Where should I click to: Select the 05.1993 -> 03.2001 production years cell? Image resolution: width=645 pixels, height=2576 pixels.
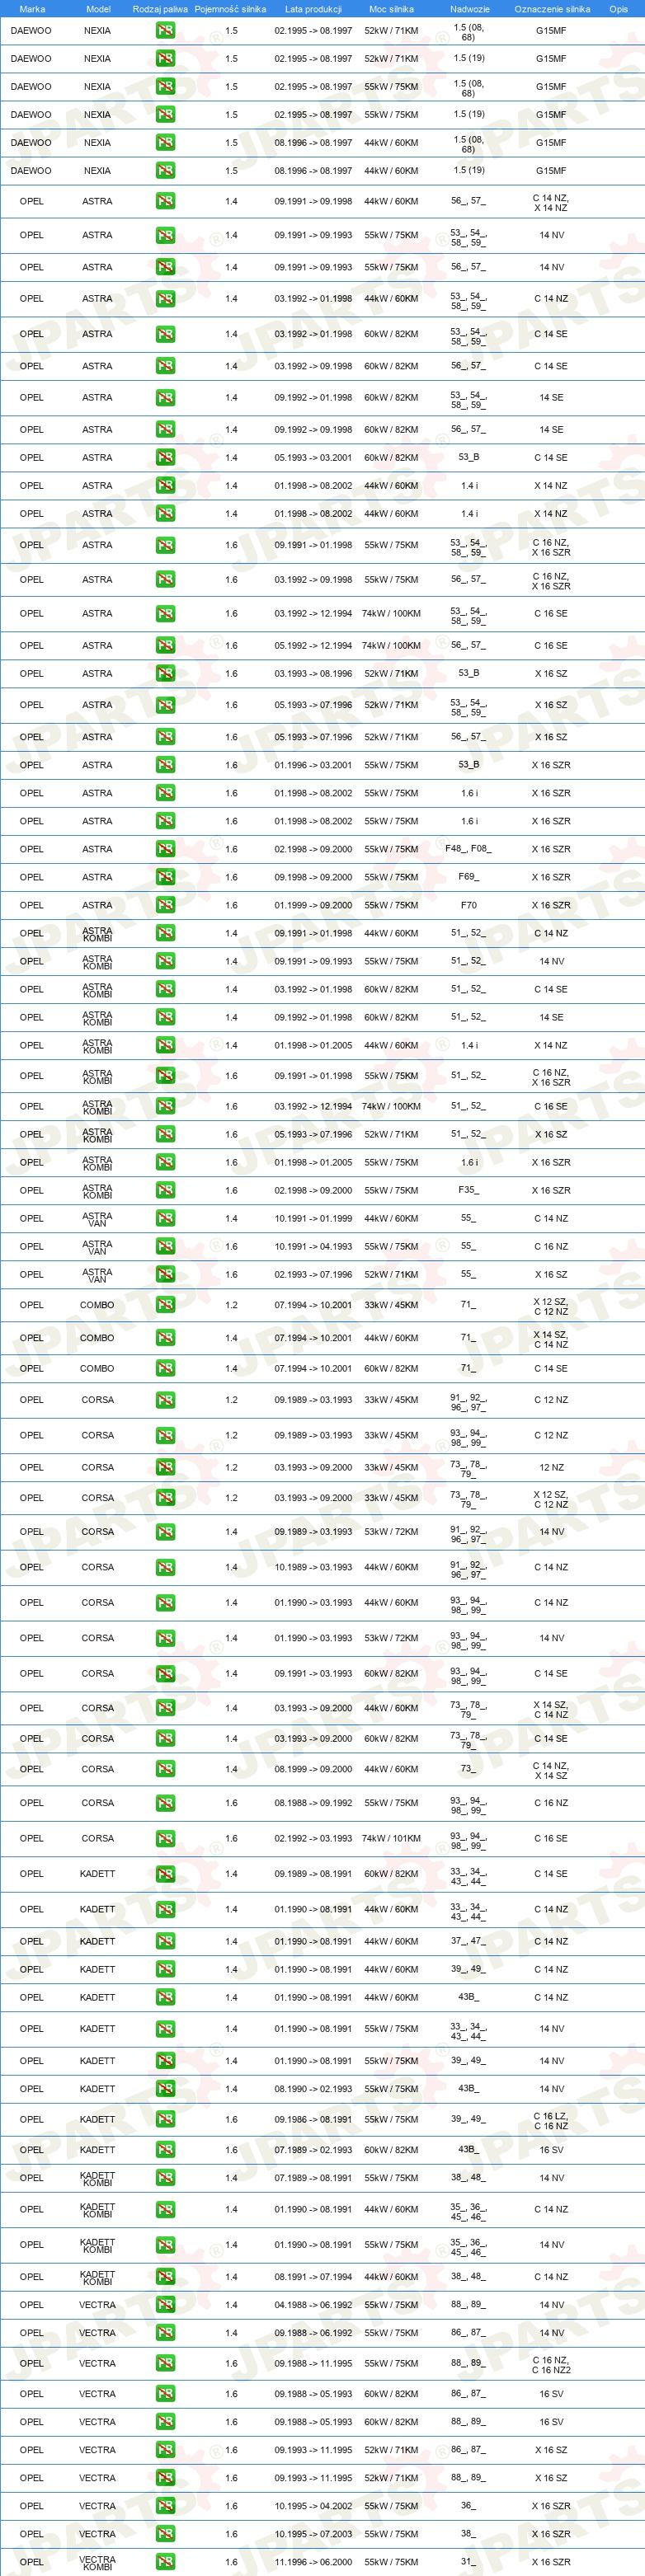[313, 458]
